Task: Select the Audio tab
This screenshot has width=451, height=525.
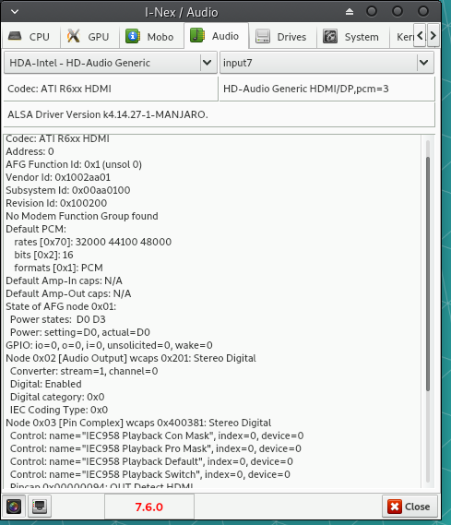Action: (216, 35)
